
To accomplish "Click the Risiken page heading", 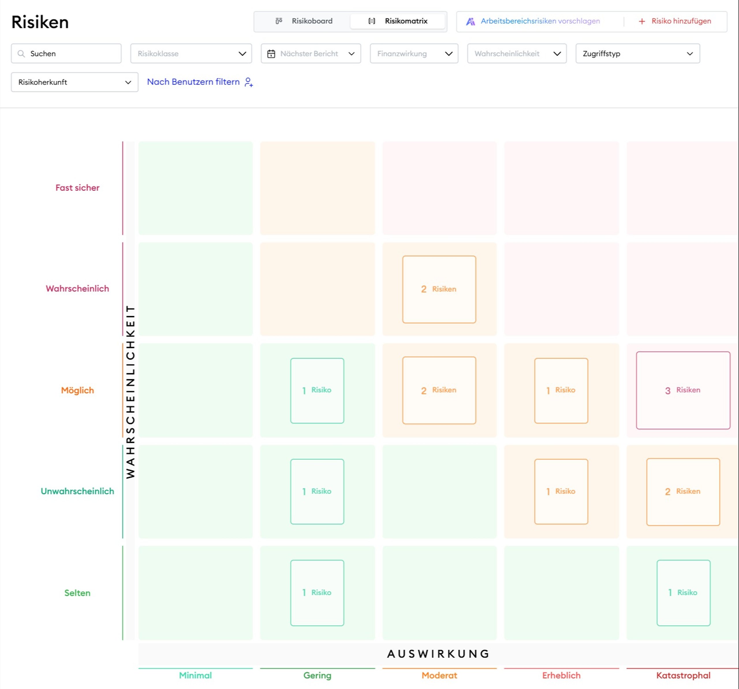I will click(x=40, y=22).
